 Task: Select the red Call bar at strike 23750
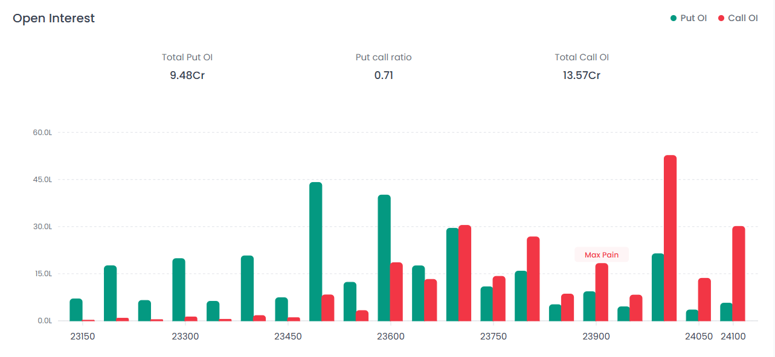[x=499, y=299]
